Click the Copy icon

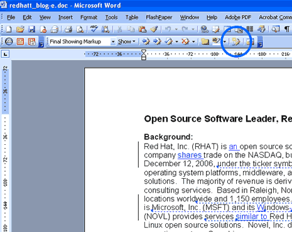coord(131,29)
